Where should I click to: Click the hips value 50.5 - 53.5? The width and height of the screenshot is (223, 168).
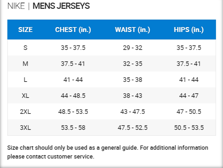click(x=189, y=128)
